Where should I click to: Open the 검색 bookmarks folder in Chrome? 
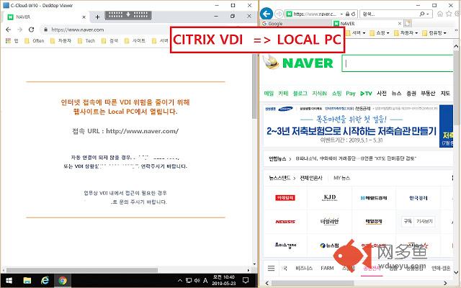(110, 41)
